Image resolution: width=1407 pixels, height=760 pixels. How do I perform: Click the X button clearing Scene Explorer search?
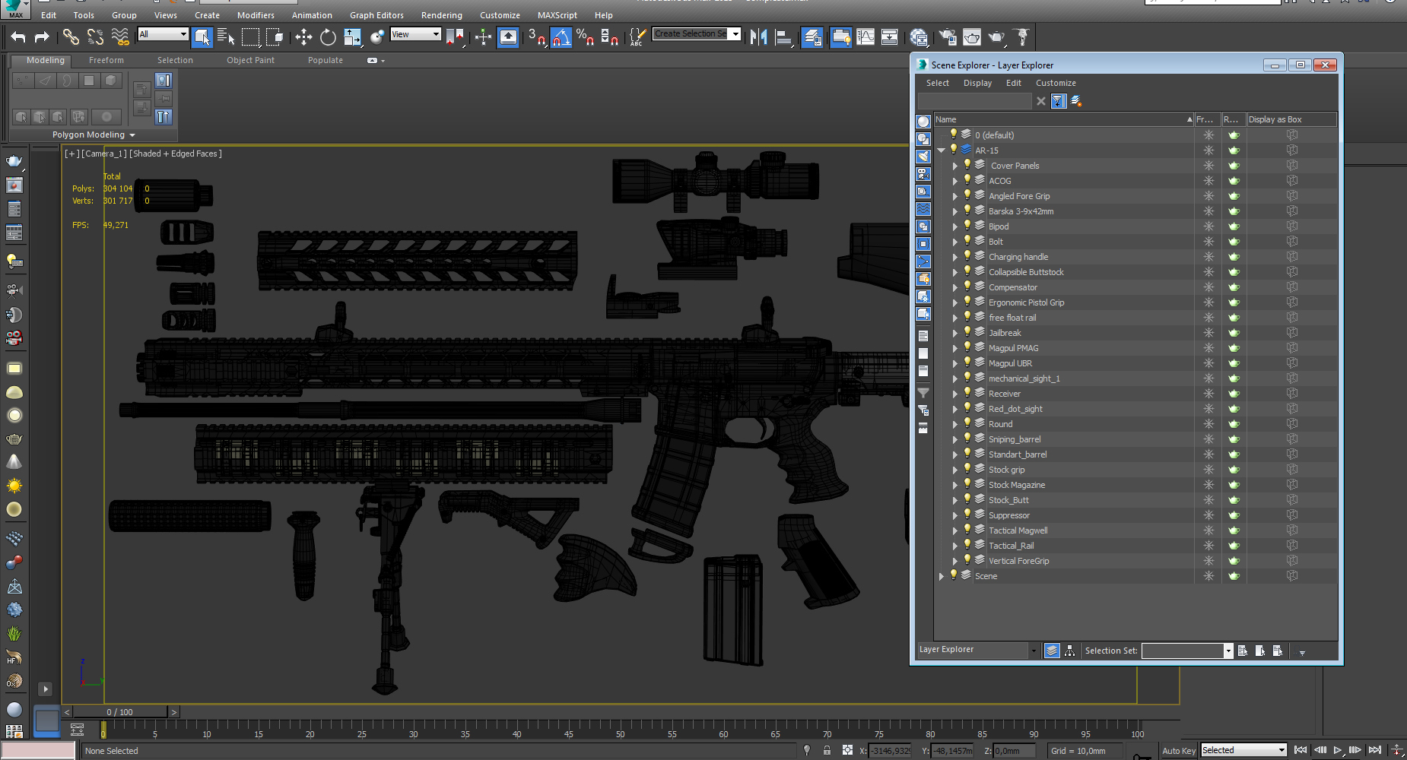(1040, 100)
